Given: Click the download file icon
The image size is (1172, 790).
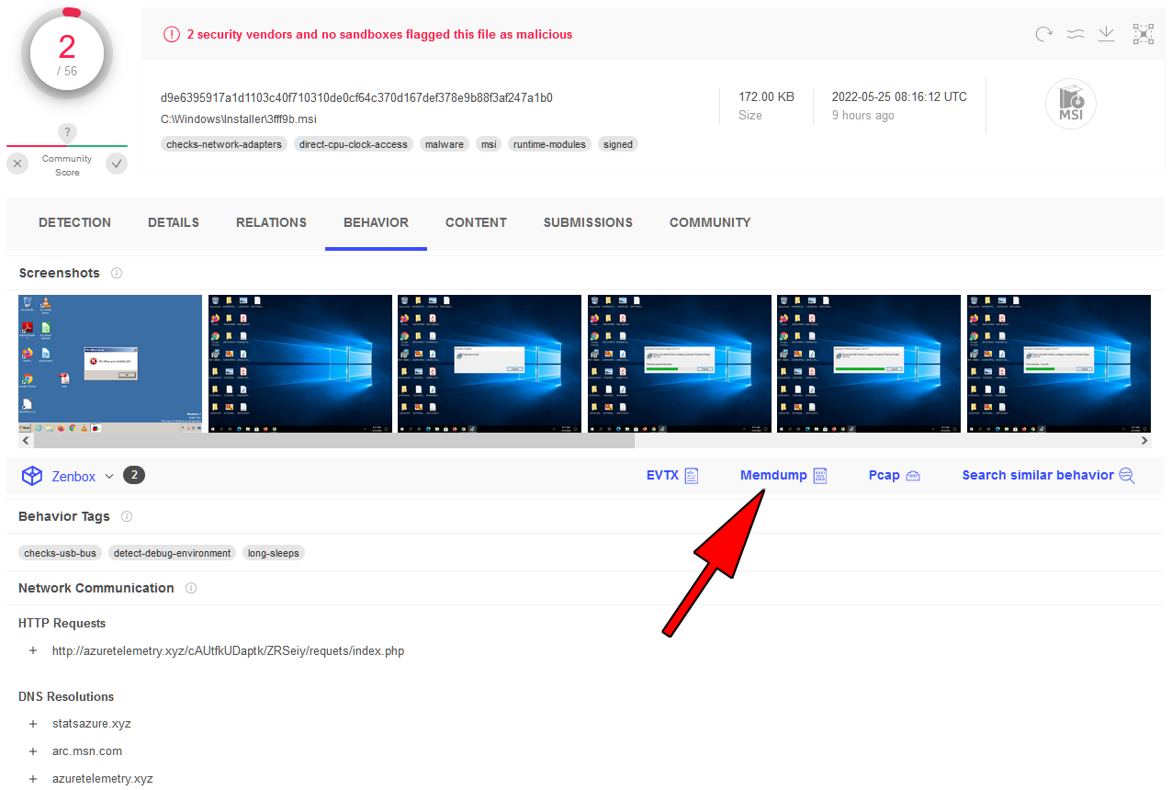Looking at the screenshot, I should click(1107, 34).
